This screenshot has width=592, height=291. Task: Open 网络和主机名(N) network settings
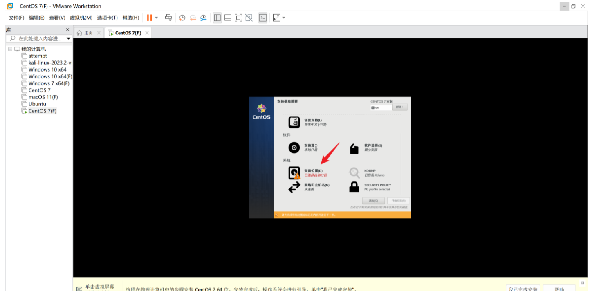tap(309, 187)
